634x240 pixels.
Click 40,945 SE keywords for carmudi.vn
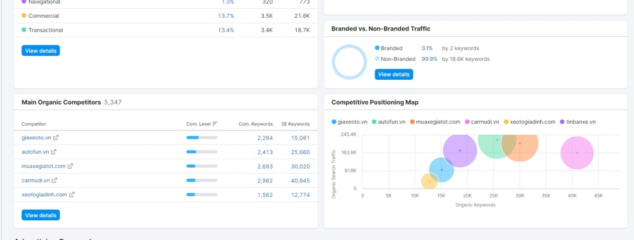coord(301,180)
